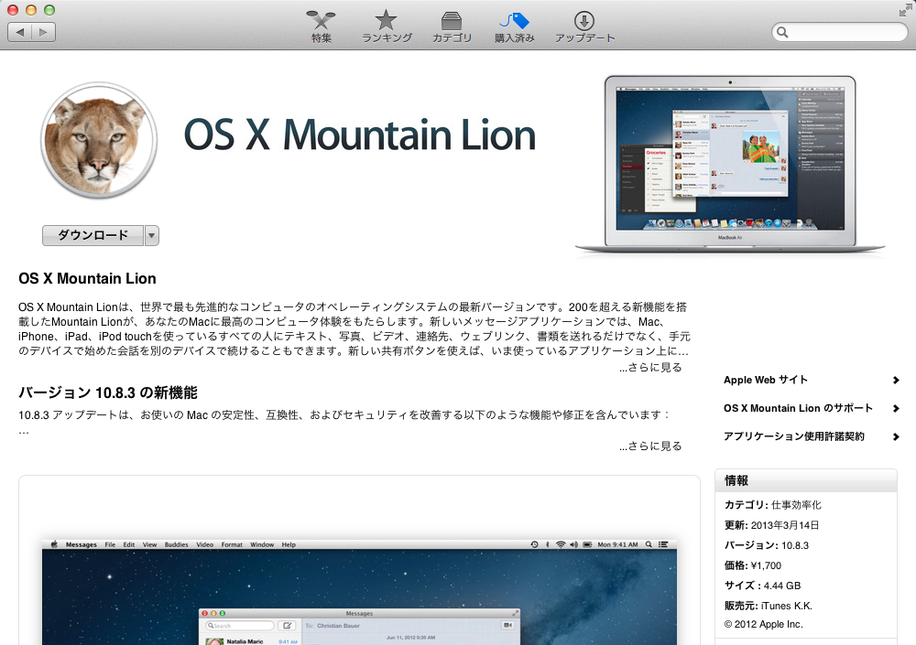The width and height of the screenshot is (916, 645).
Task: Click the App Store search field
Action: coord(839,32)
